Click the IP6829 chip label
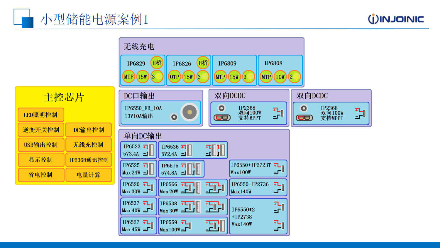440x248 pixels. (x=136, y=63)
